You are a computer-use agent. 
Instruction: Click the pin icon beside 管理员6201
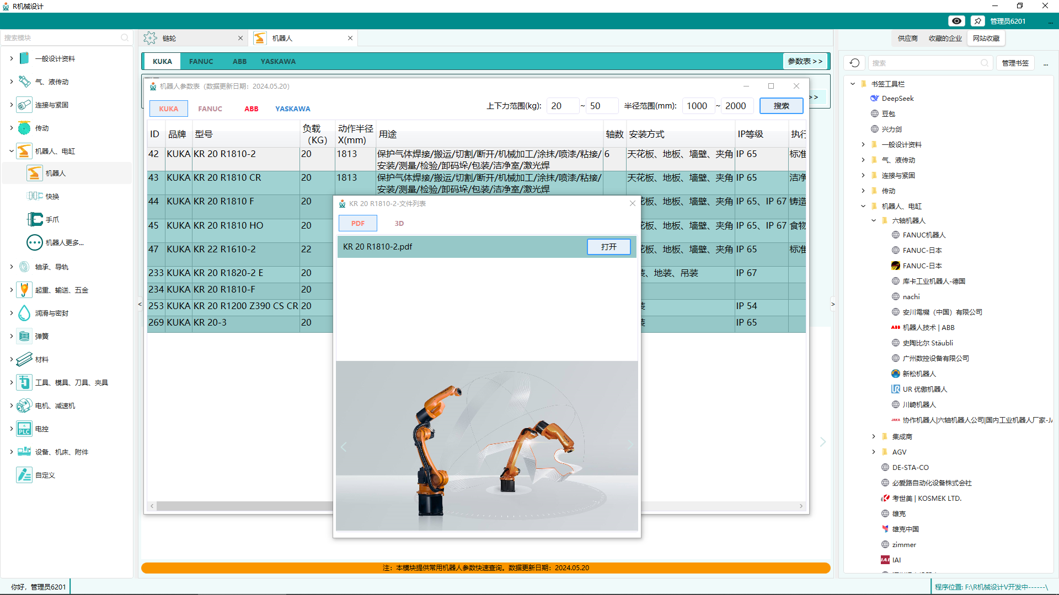click(x=977, y=21)
